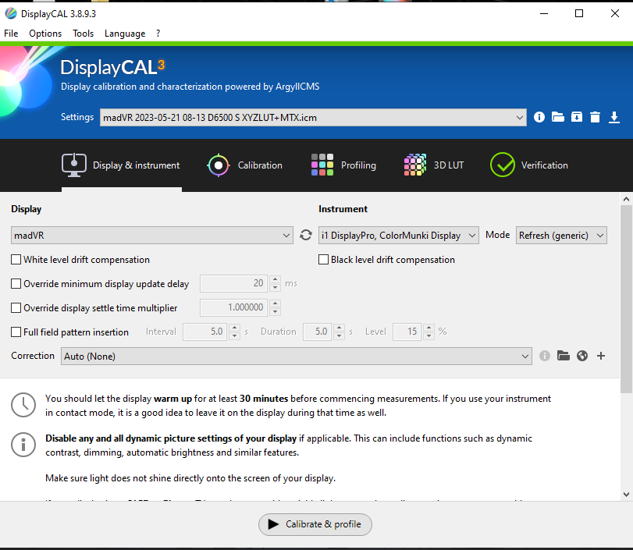Increase pattern insertion Interval stepper
Viewport: 633px width, 550px height.
(235, 328)
